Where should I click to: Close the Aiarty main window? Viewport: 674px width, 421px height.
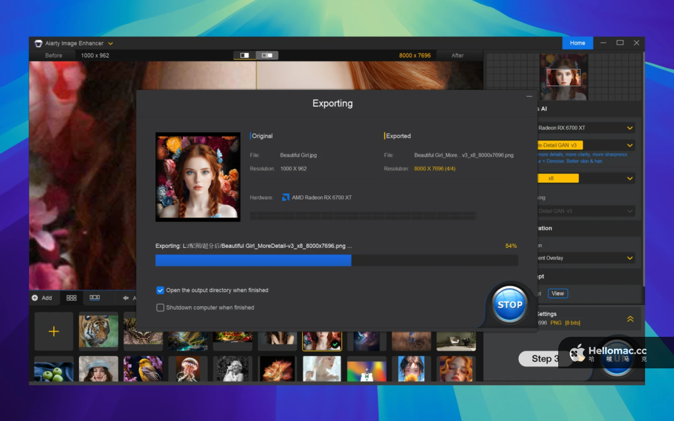click(637, 43)
